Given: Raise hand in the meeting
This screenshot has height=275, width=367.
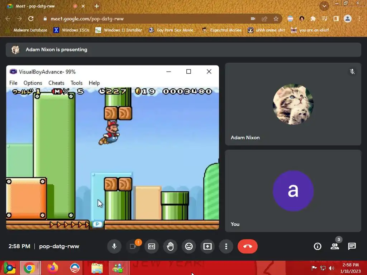Looking at the screenshot, I should (x=170, y=246).
